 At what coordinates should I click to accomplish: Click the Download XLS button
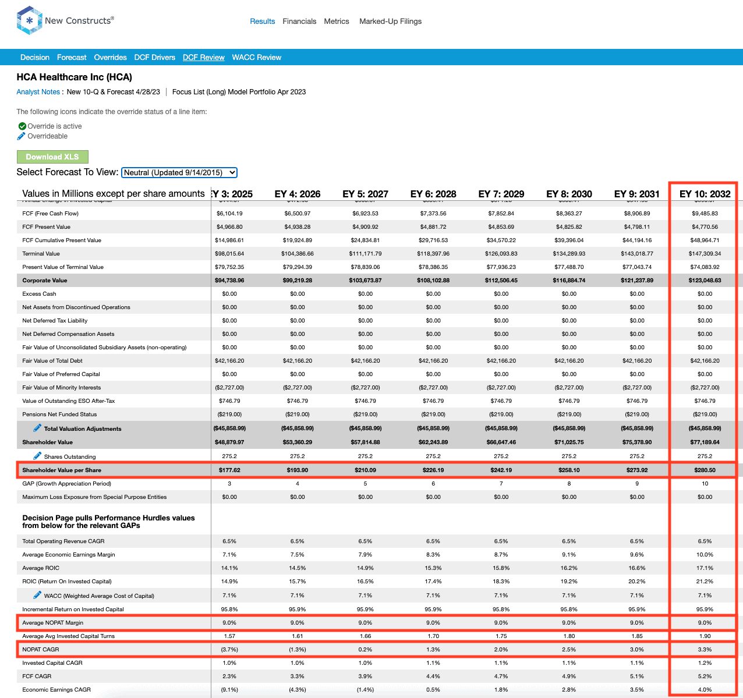52,157
